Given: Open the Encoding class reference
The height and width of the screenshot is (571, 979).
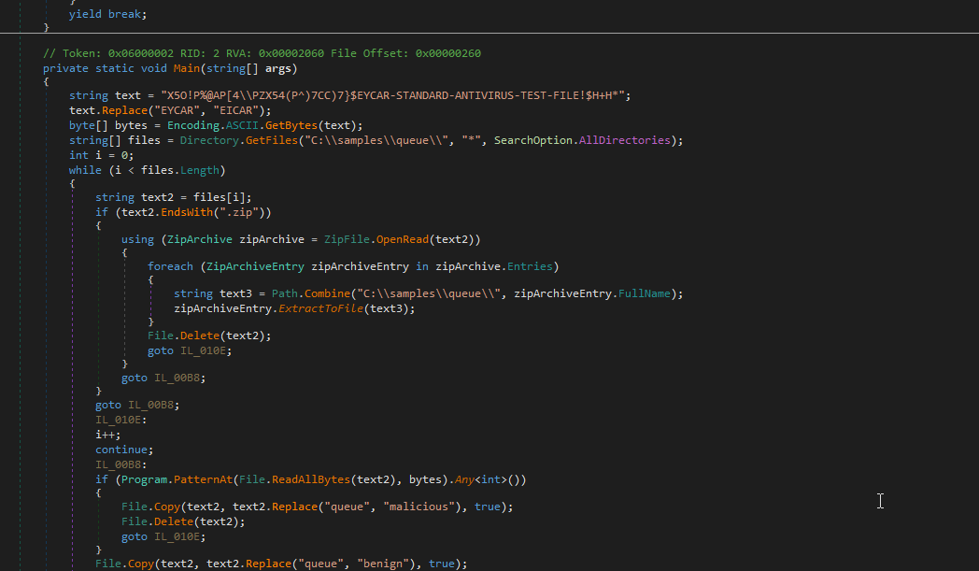Looking at the screenshot, I should pos(193,125).
